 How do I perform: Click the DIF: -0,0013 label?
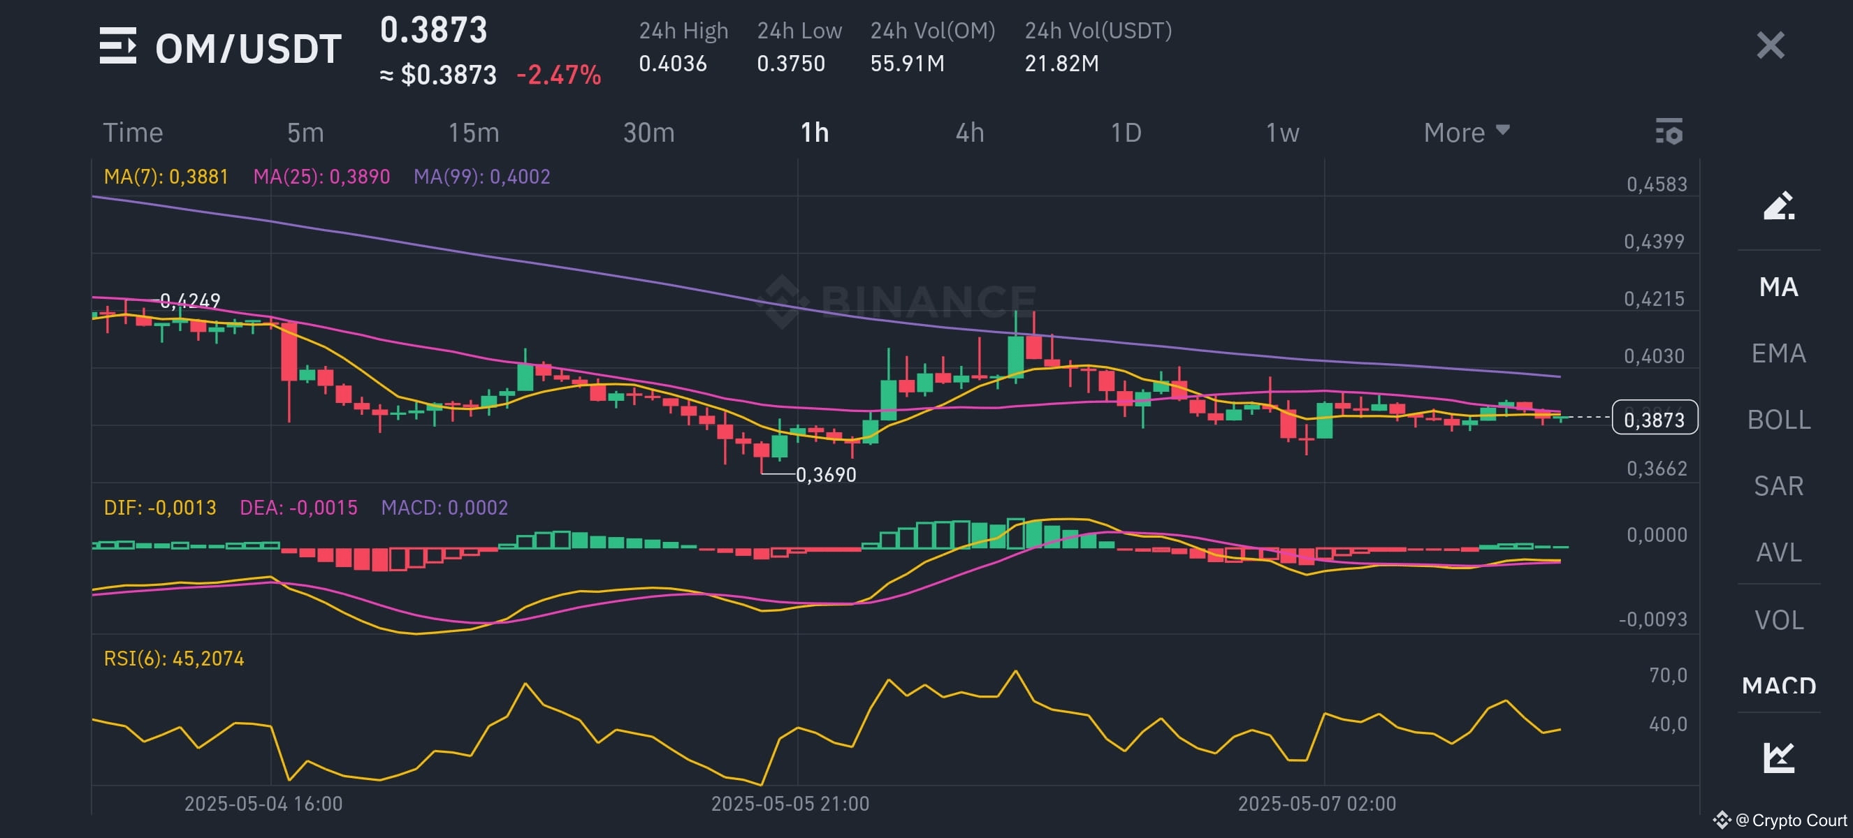[x=160, y=508]
